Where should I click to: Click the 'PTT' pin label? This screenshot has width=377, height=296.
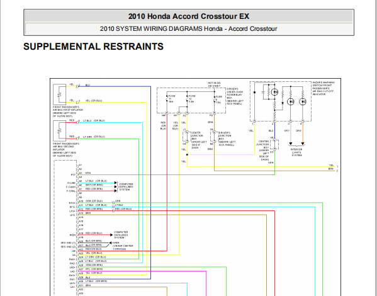[x=74, y=175]
